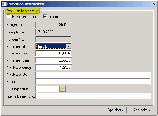Screen dimensions: 158x116
Task: Click the window icon in the title bar
Action: tap(4, 4)
